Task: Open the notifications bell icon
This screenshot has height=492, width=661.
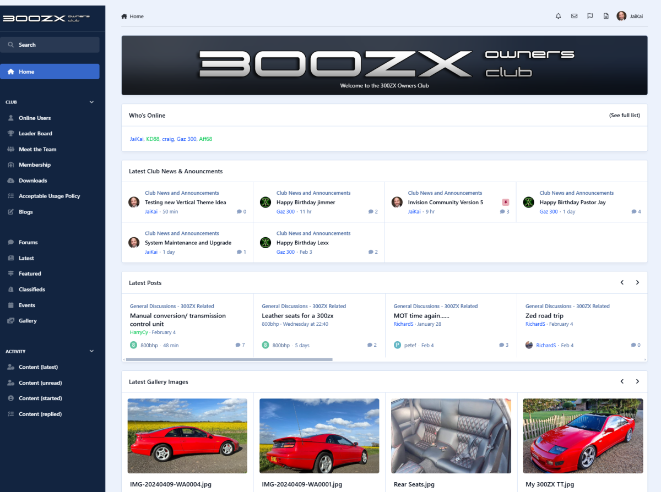Action: (558, 17)
